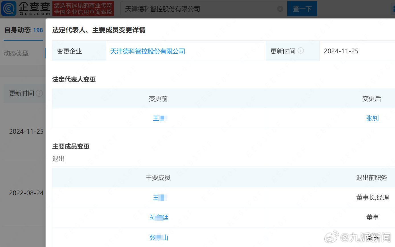Viewport: 395px width, 247px height.
Task: Click the info icon beside 更新时间 in the modal
Action: click(x=301, y=51)
